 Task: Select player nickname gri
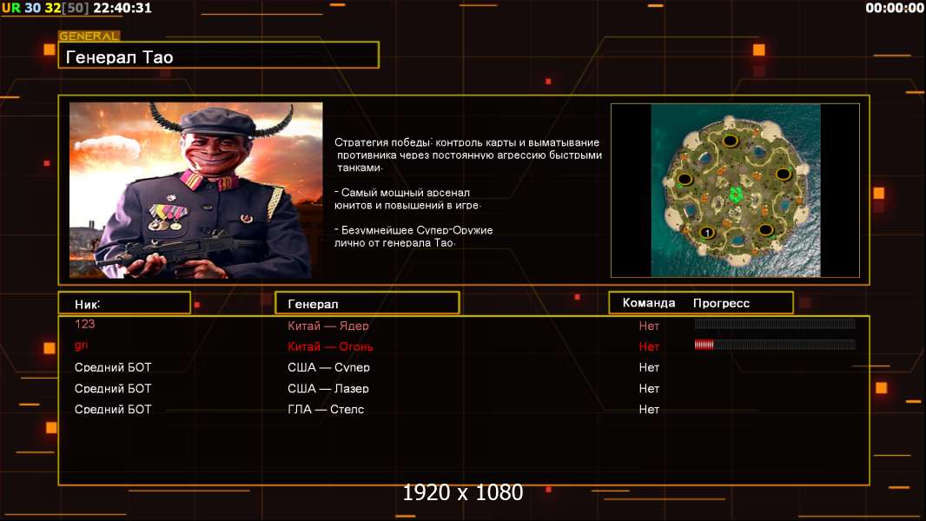click(82, 346)
